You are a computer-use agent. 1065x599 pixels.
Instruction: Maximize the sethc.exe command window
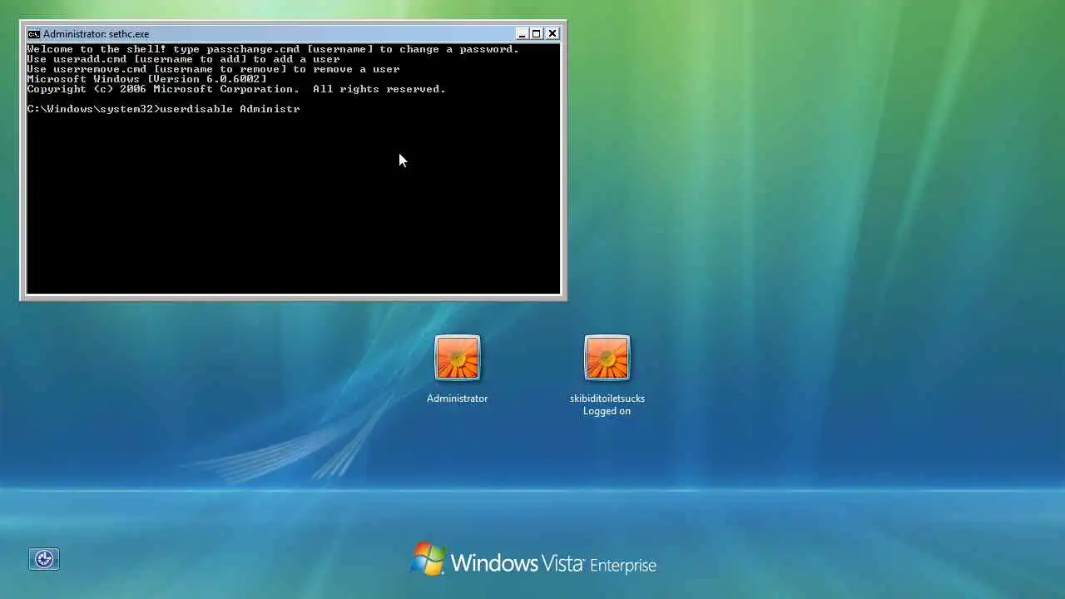(x=537, y=33)
